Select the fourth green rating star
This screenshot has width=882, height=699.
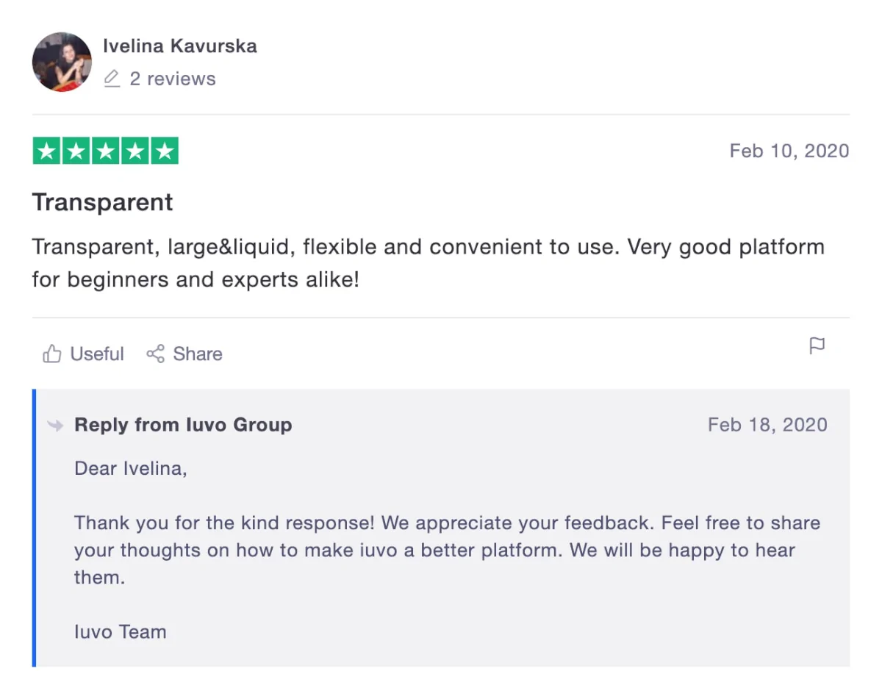coord(135,151)
